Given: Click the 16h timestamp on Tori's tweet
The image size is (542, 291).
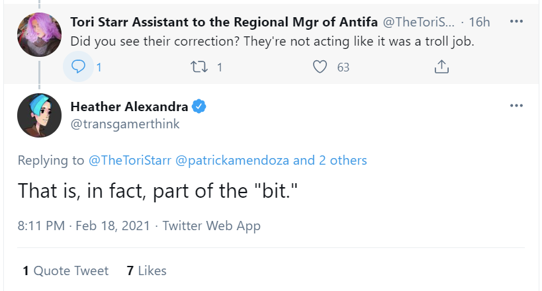Looking at the screenshot, I should pyautogui.click(x=479, y=22).
